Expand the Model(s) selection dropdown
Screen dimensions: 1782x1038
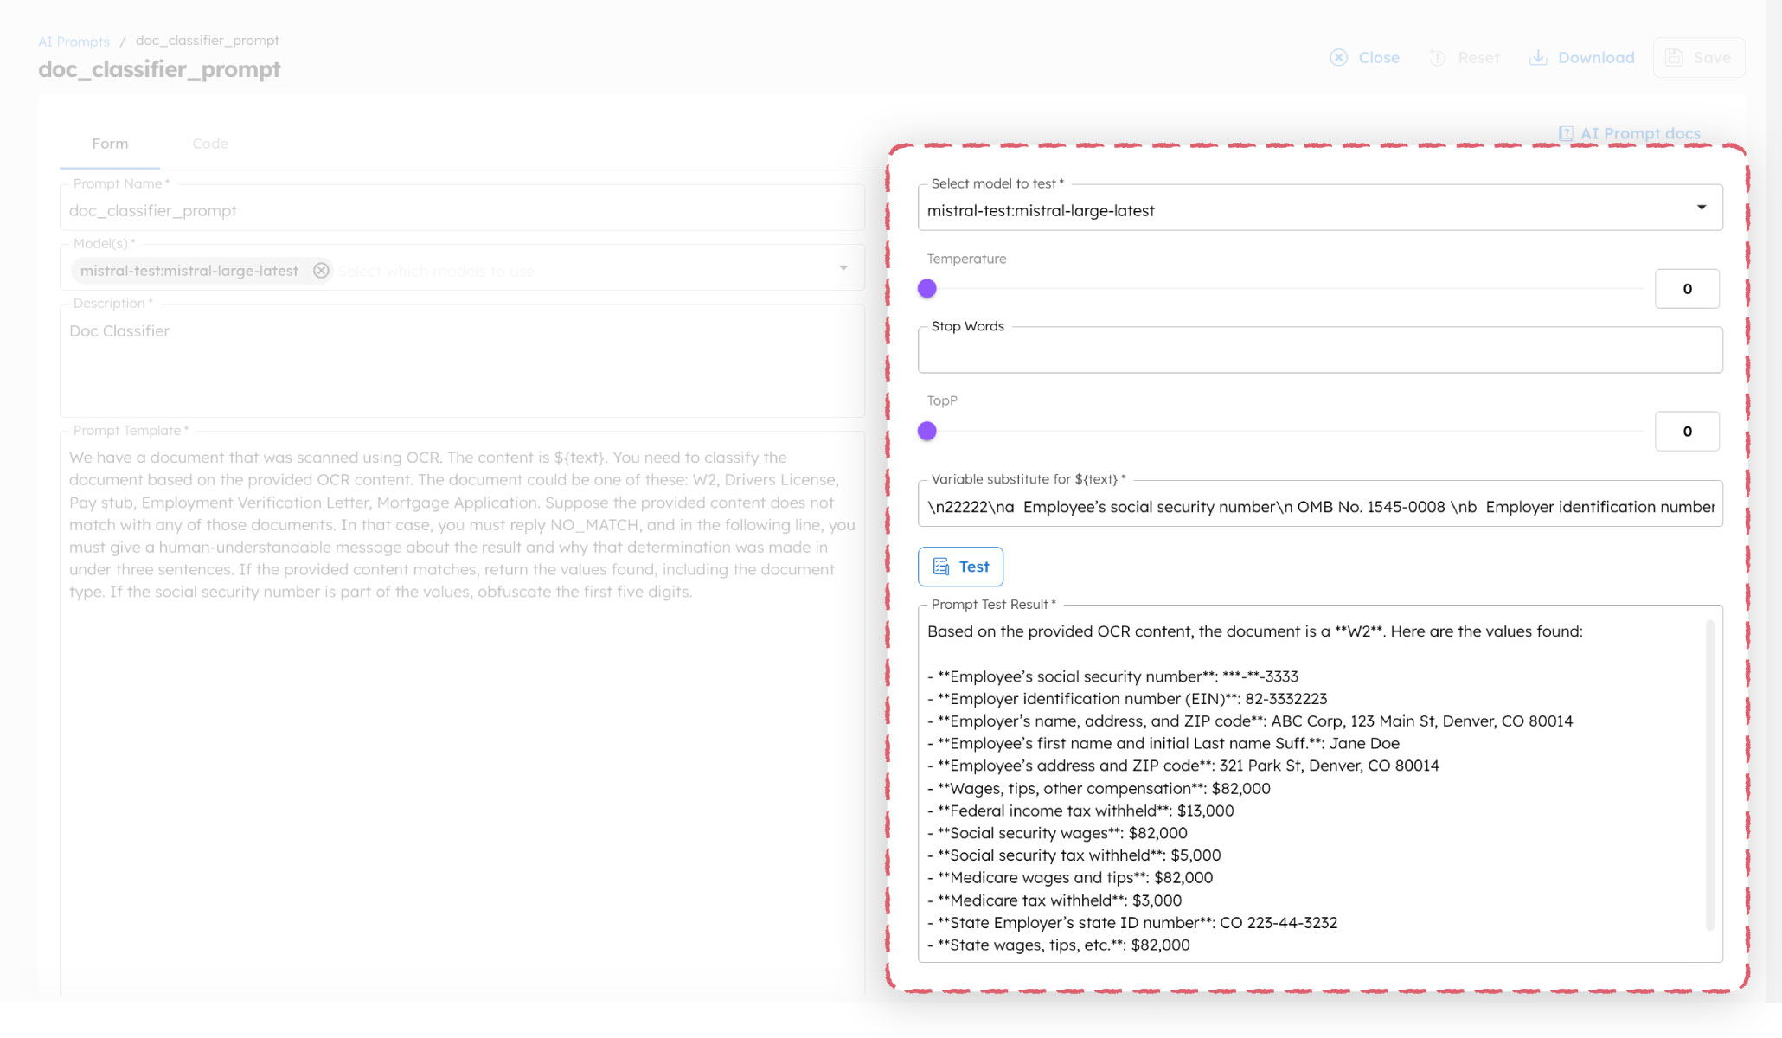843,268
